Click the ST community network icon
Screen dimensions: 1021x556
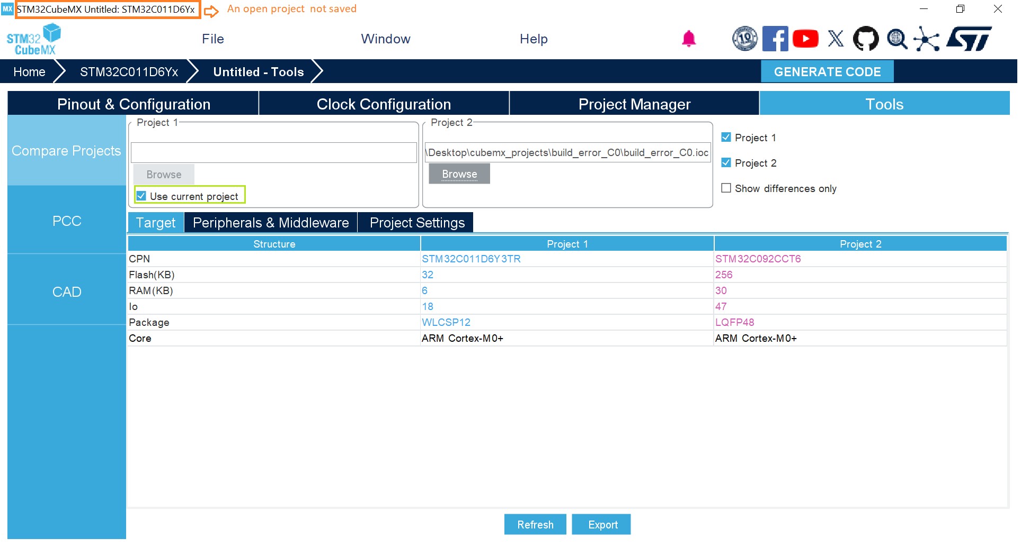point(927,39)
